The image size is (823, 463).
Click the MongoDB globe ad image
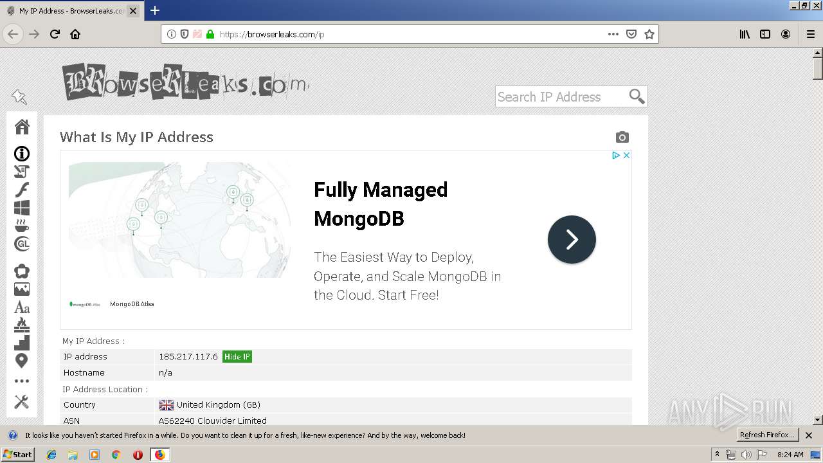179,220
